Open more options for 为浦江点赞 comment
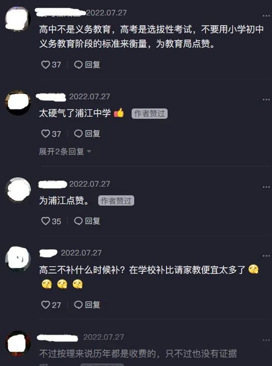Screen dimensions: 272x366 click(266, 187)
